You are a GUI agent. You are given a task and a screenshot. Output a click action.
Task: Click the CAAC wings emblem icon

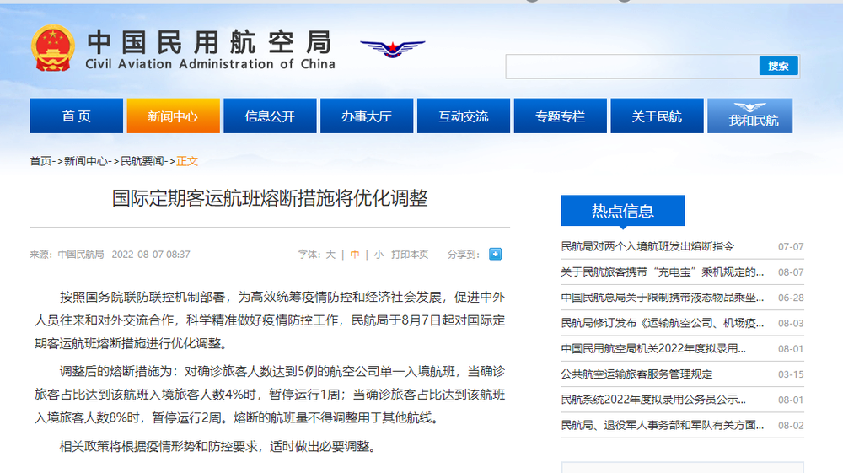392,47
